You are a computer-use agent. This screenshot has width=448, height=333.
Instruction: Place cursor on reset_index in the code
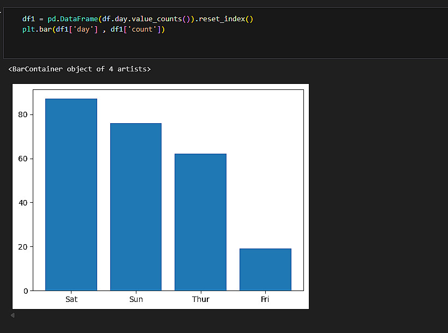(x=224, y=19)
